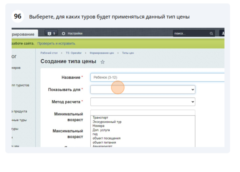This screenshot has height=172, width=240.
Task: Open the Метод расчета dropdown
Action: pyautogui.click(x=143, y=102)
